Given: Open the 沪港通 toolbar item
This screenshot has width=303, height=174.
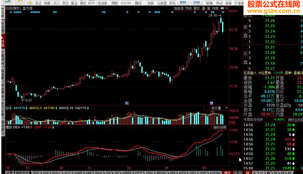Looking at the screenshot, I should pyautogui.click(x=239, y=2).
